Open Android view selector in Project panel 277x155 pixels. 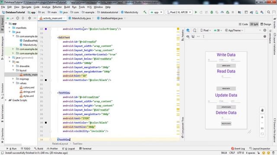[10, 18]
